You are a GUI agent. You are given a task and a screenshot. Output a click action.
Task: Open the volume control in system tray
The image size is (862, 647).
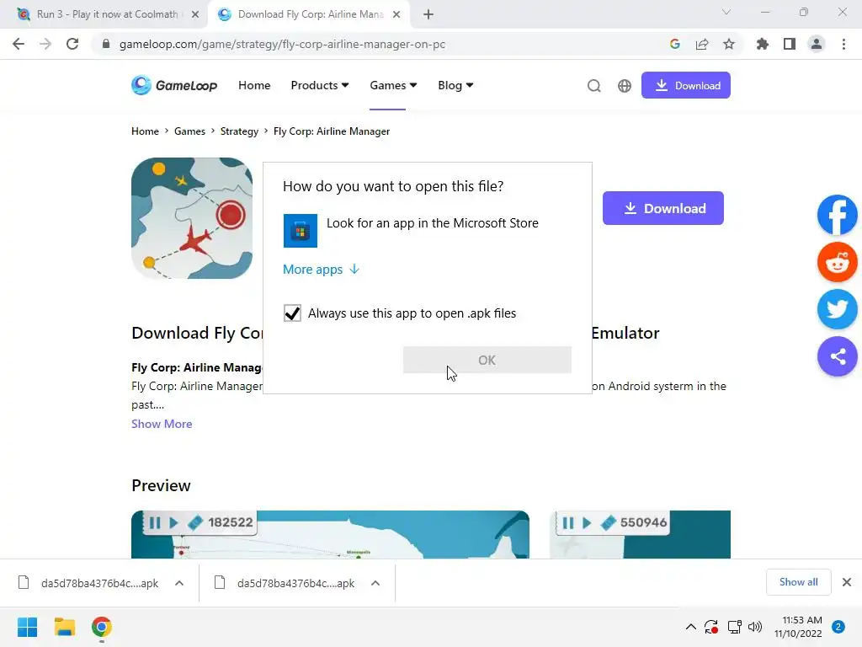755,627
